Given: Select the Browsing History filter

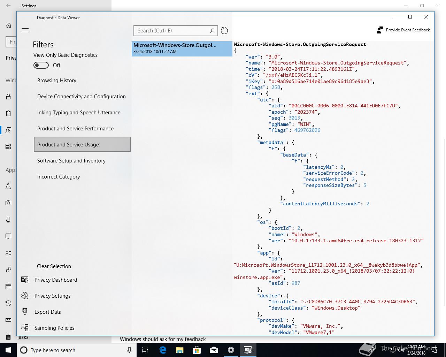Looking at the screenshot, I should click(x=82, y=81).
